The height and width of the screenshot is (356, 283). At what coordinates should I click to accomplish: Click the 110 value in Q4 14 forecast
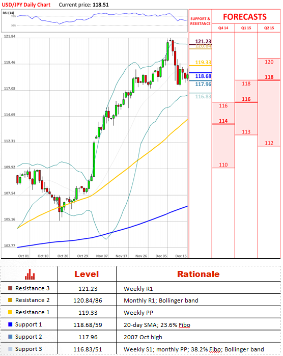pos(223,165)
